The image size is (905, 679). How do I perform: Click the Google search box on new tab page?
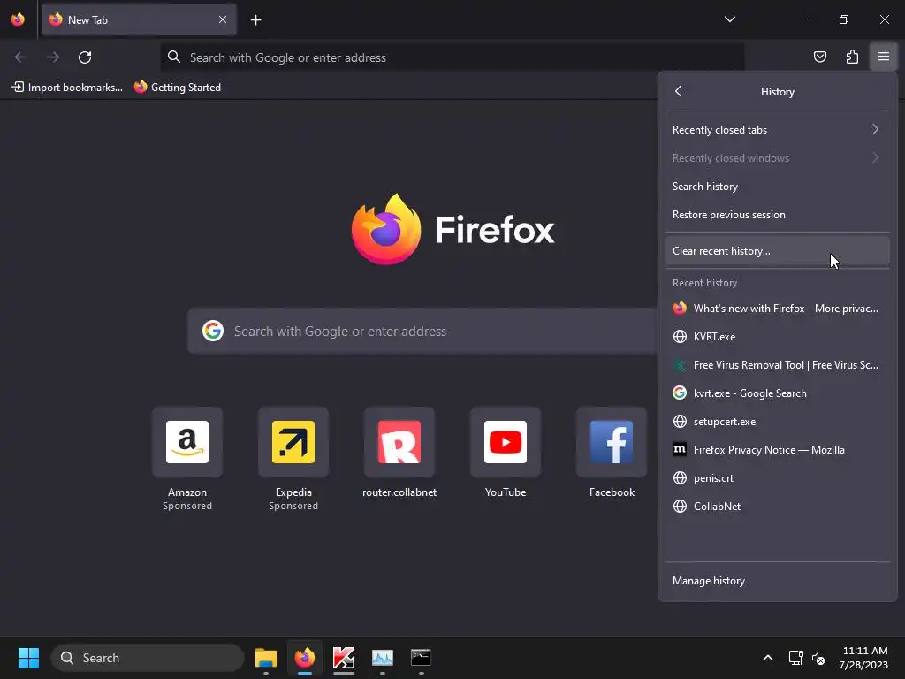tap(422, 331)
